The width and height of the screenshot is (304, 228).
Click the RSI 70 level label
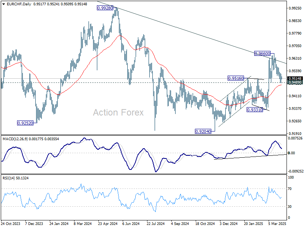pyautogui.click(x=290, y=189)
